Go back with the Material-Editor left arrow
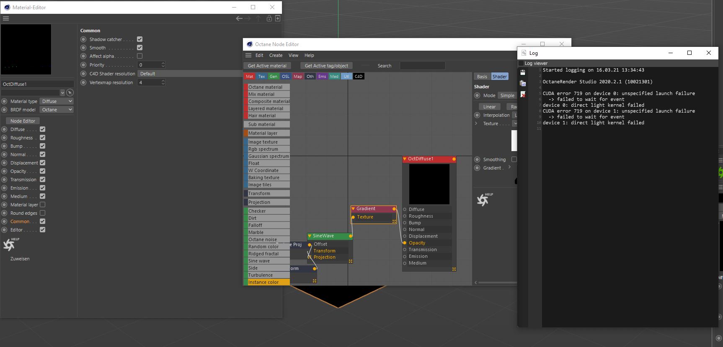The height and width of the screenshot is (347, 723). click(x=239, y=18)
